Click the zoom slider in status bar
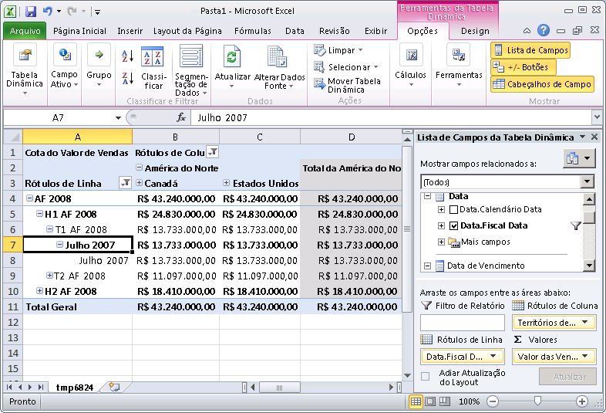This screenshot has width=606, height=413. (536, 401)
